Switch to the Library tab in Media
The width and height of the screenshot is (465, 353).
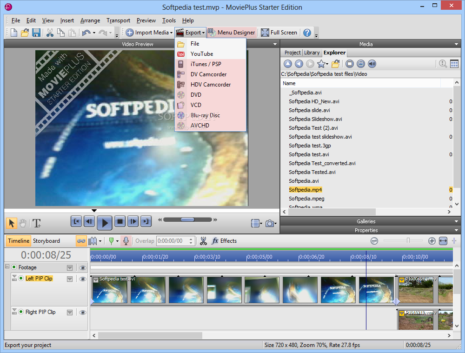click(x=312, y=53)
